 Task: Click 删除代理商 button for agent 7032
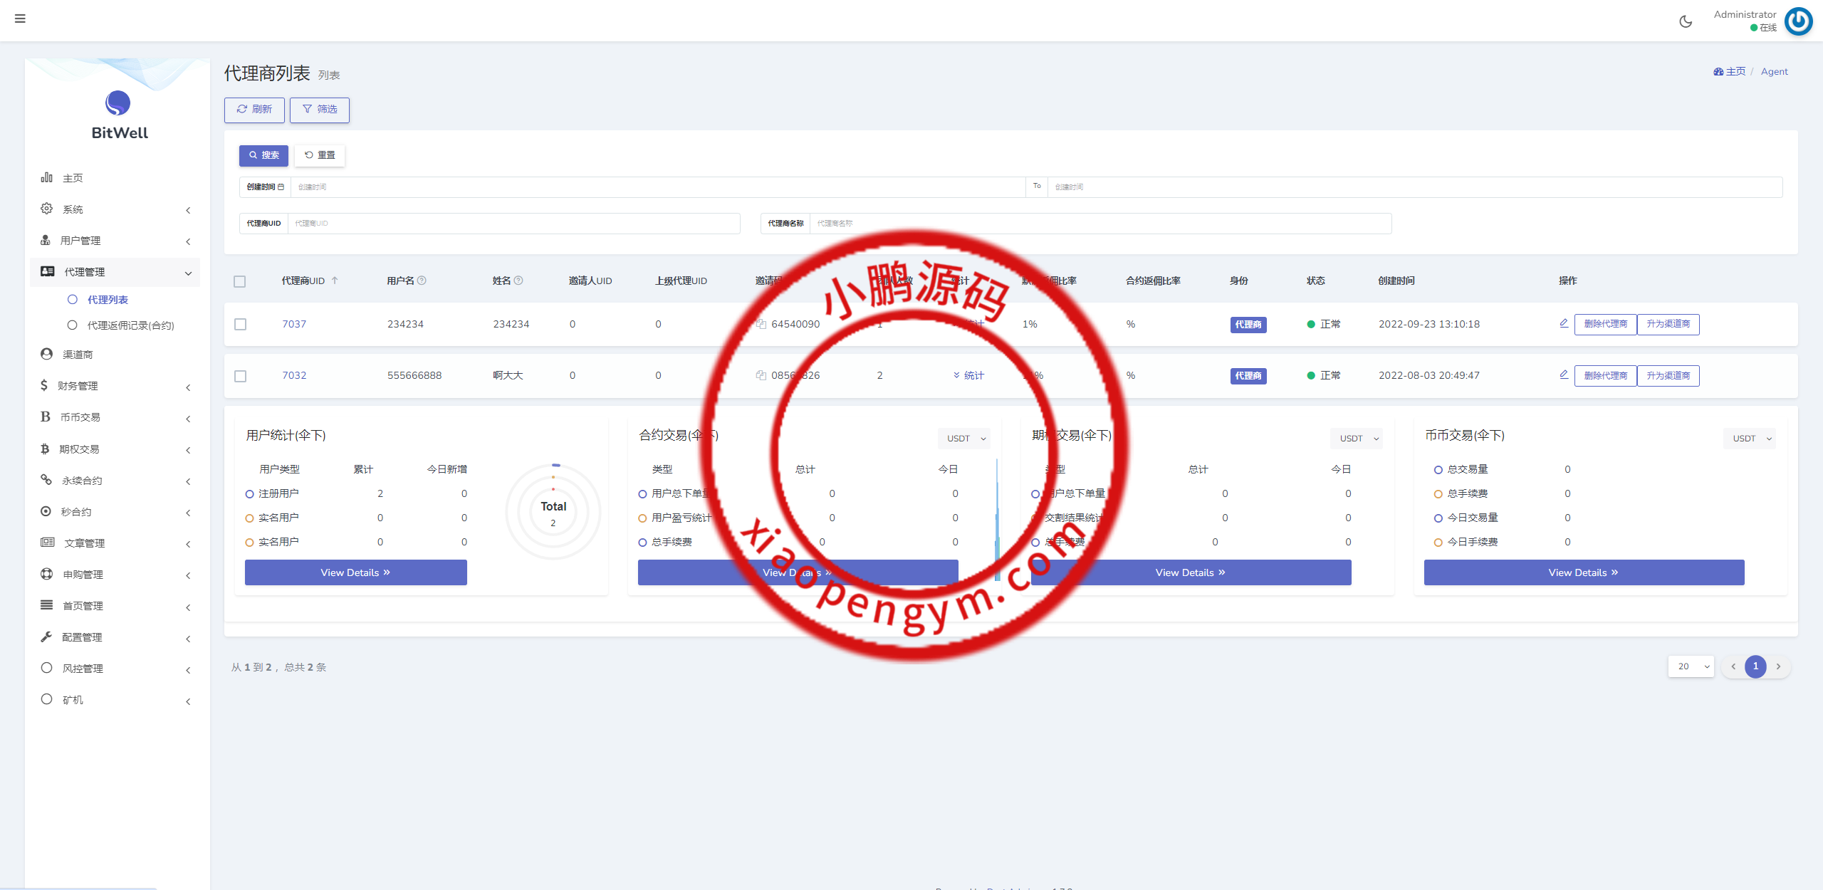click(x=1605, y=375)
